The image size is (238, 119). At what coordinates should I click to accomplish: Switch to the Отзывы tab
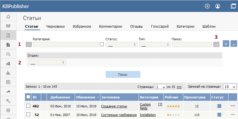(x=136, y=27)
